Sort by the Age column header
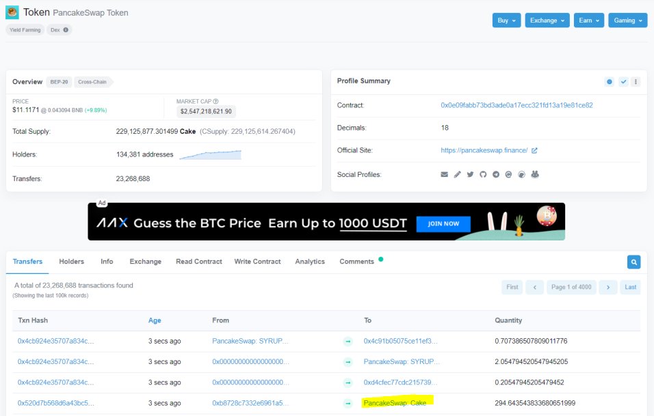The image size is (654, 416). [x=155, y=320]
